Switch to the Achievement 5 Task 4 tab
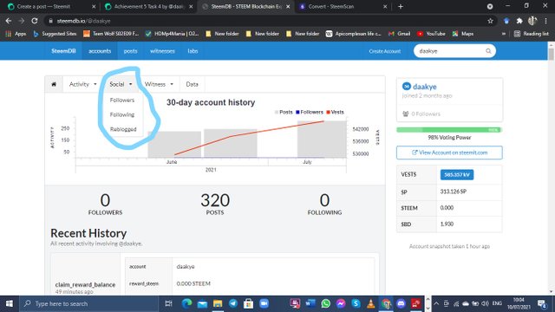The height and width of the screenshot is (312, 555). 148,6
